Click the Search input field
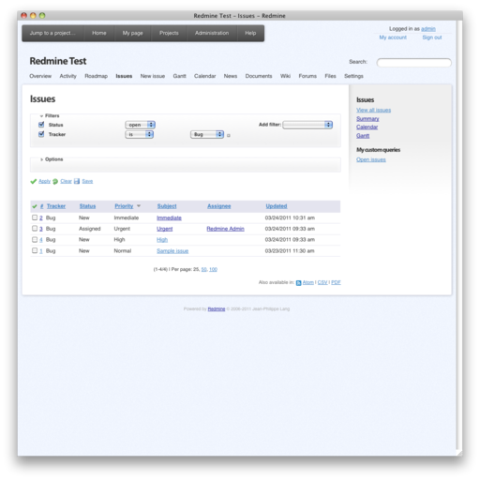Image resolution: width=480 pixels, height=480 pixels. coord(413,63)
